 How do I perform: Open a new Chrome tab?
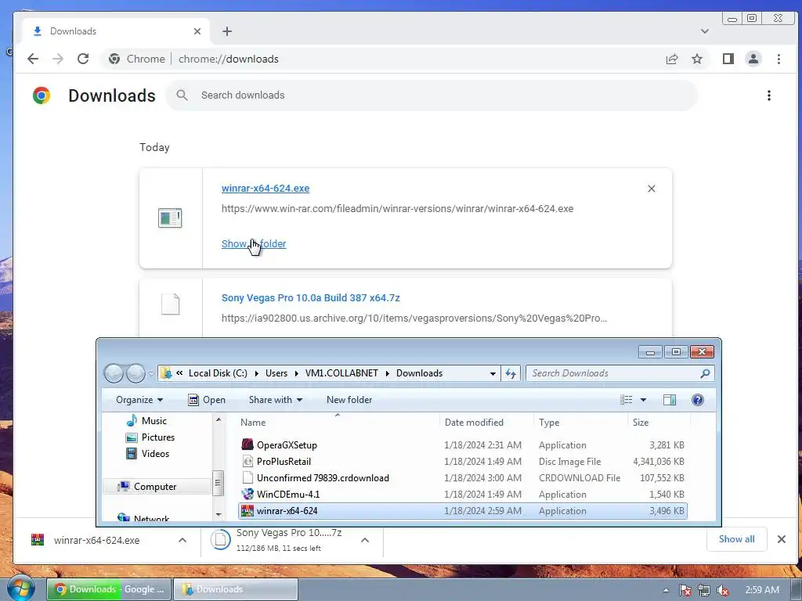(227, 31)
